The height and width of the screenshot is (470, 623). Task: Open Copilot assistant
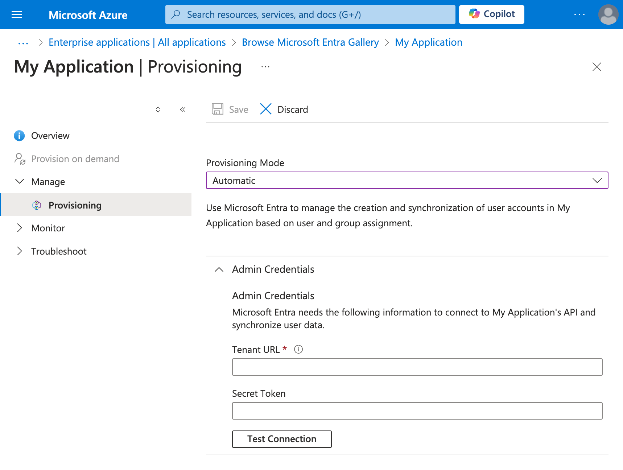click(491, 15)
